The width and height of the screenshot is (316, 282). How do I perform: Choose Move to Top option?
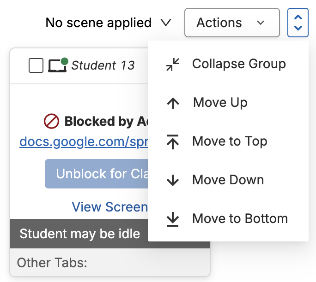click(228, 141)
